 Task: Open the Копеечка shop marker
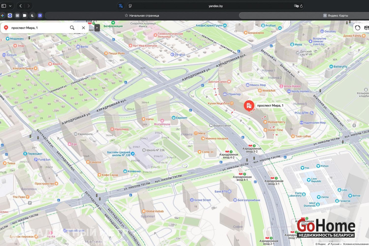(x=125, y=171)
